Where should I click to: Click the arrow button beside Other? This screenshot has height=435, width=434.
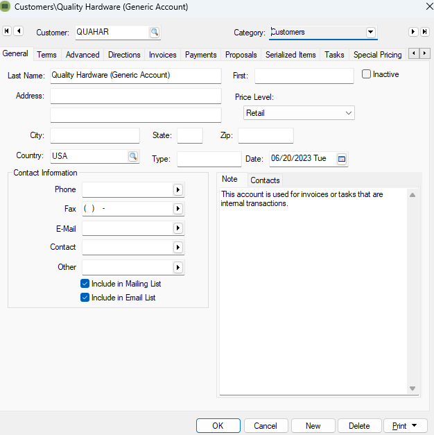click(178, 267)
